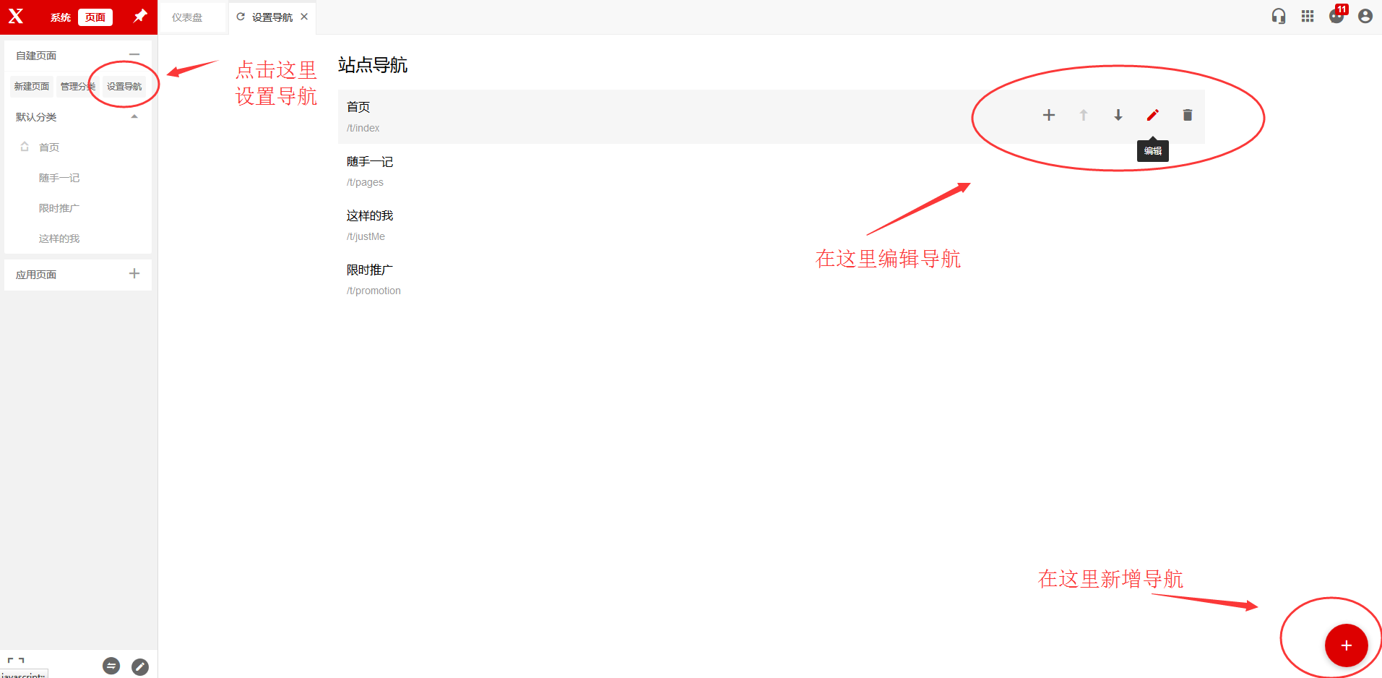Click the red floating add navigation button

[1345, 645]
